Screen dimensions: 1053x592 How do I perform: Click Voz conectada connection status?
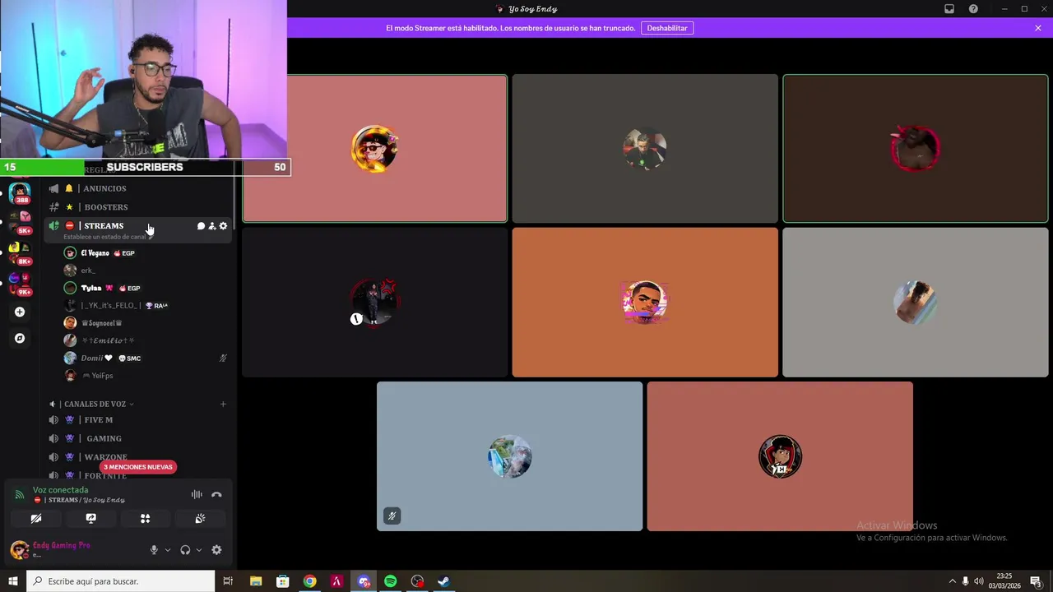click(x=61, y=490)
